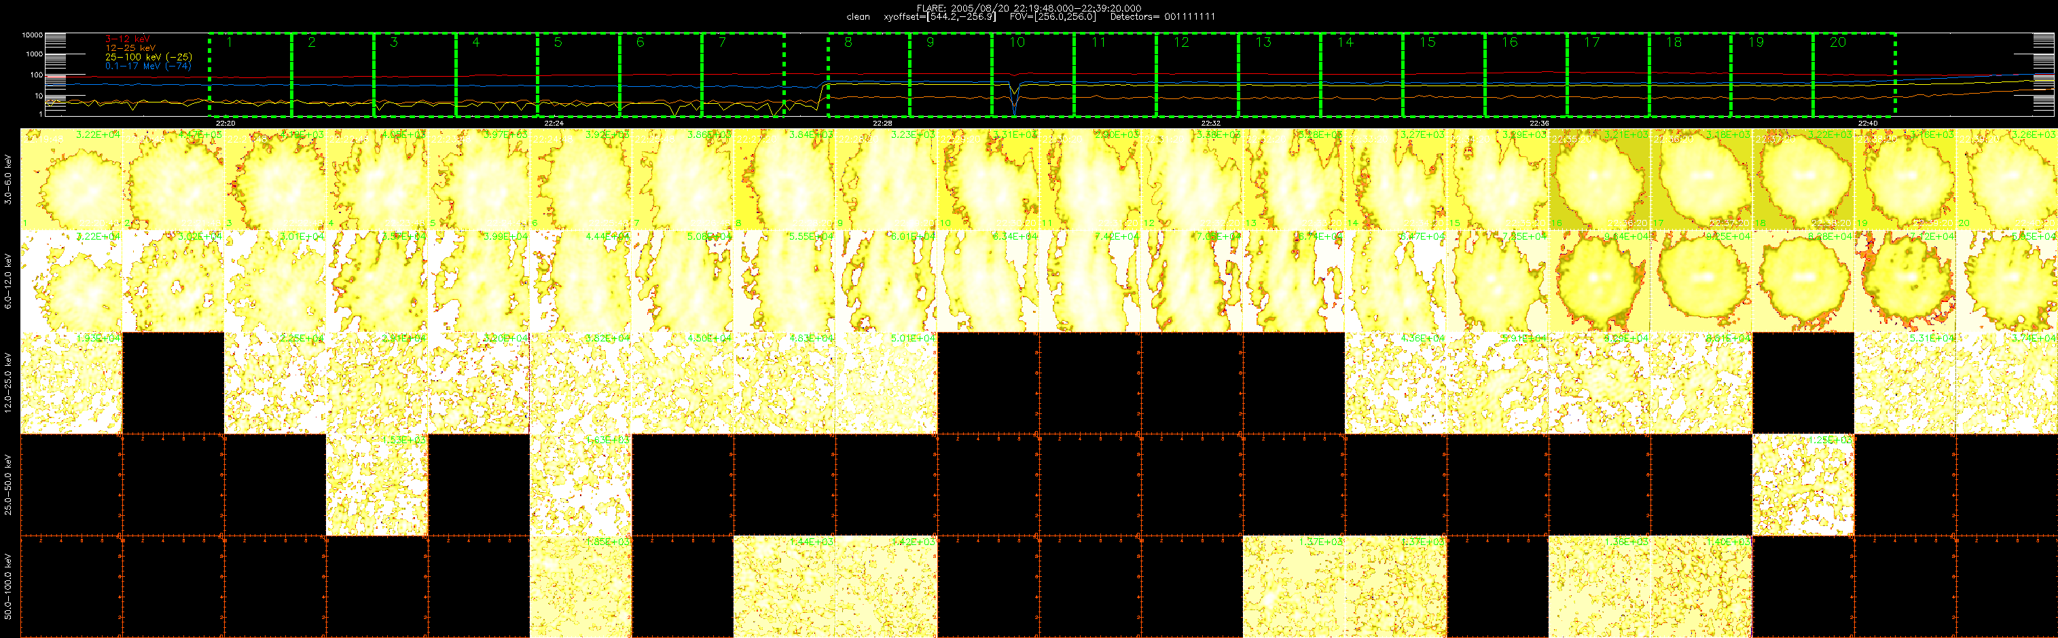Click the '50.0-100.0 keV' row label
Viewport: 2058px width, 638px height.
(x=8, y=586)
